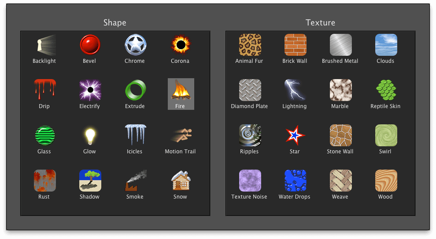This screenshot has width=436, height=239.
Task: Select the Wood grain texture
Action: click(386, 181)
